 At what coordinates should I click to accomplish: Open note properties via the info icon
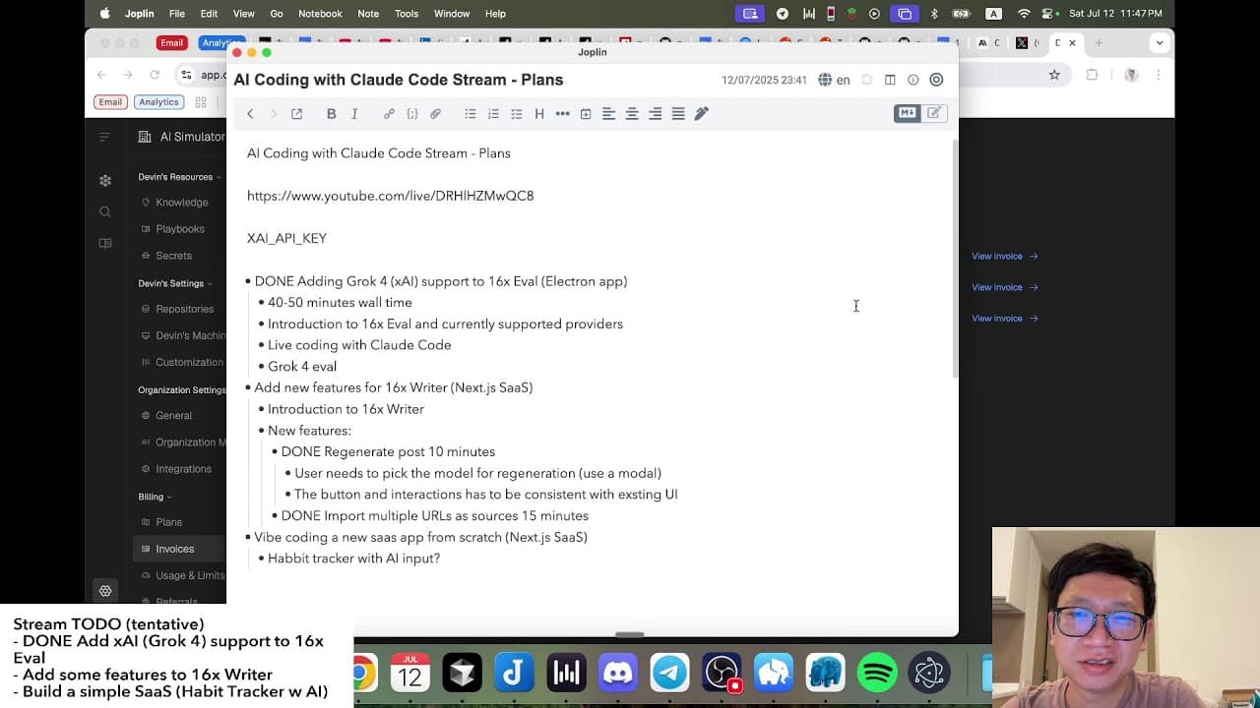[913, 80]
